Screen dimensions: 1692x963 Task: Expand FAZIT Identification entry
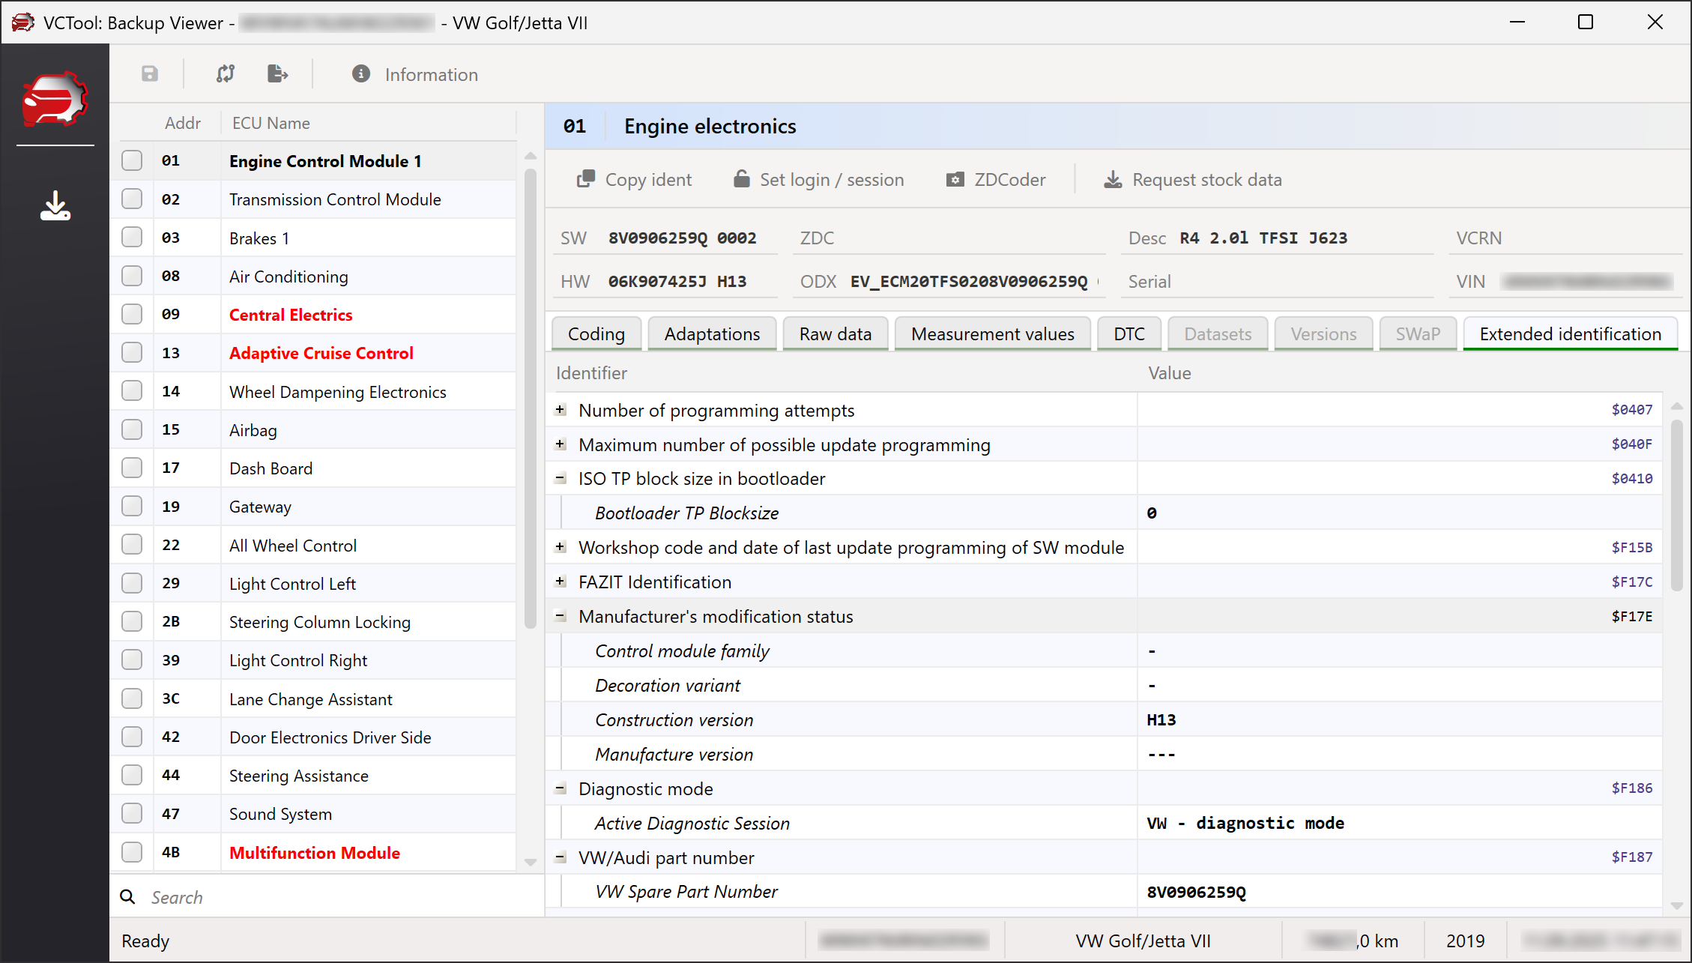coord(560,582)
